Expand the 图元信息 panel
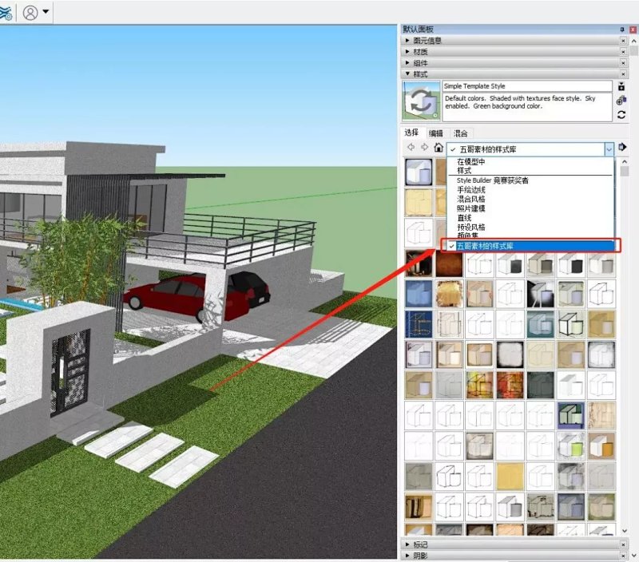Image resolution: width=639 pixels, height=562 pixels. [407, 41]
